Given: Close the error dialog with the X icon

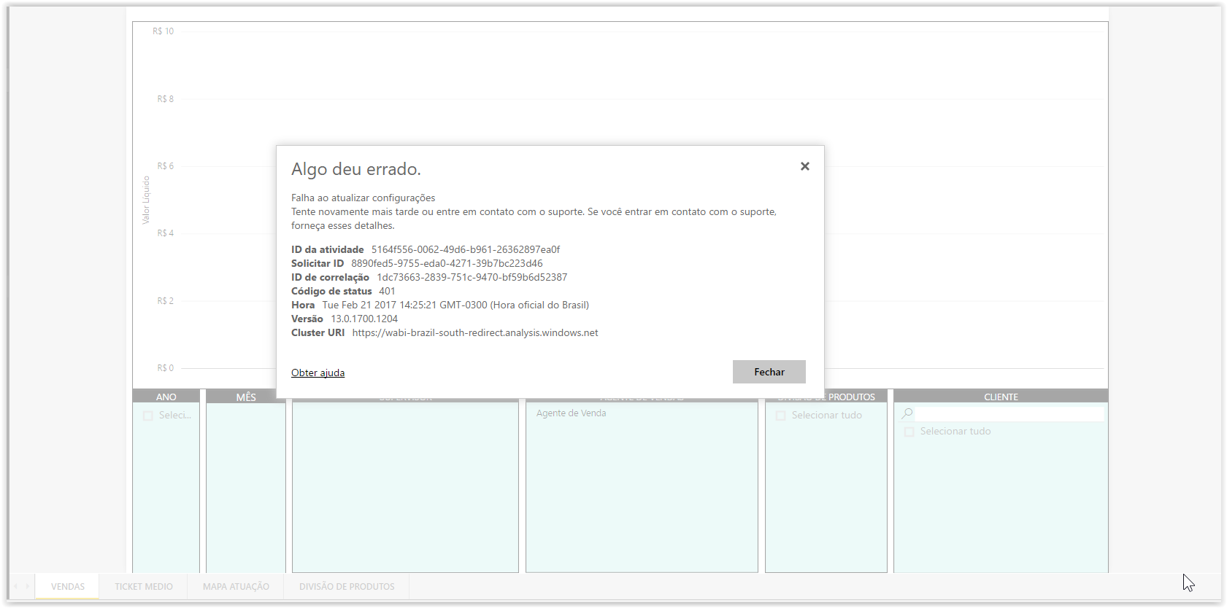Looking at the screenshot, I should pyautogui.click(x=804, y=166).
